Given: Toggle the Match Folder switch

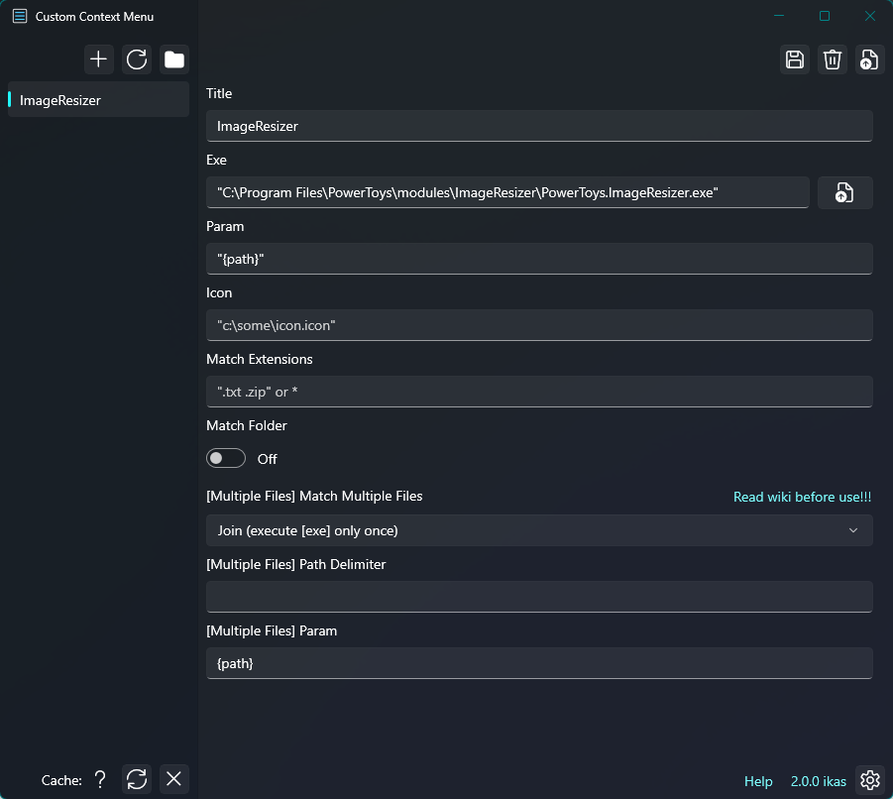Looking at the screenshot, I should pos(226,458).
